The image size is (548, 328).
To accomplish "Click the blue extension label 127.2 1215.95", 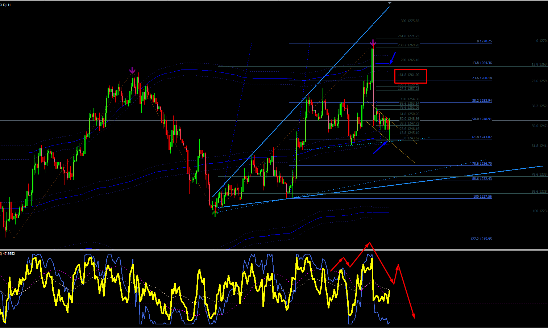I will point(481,239).
